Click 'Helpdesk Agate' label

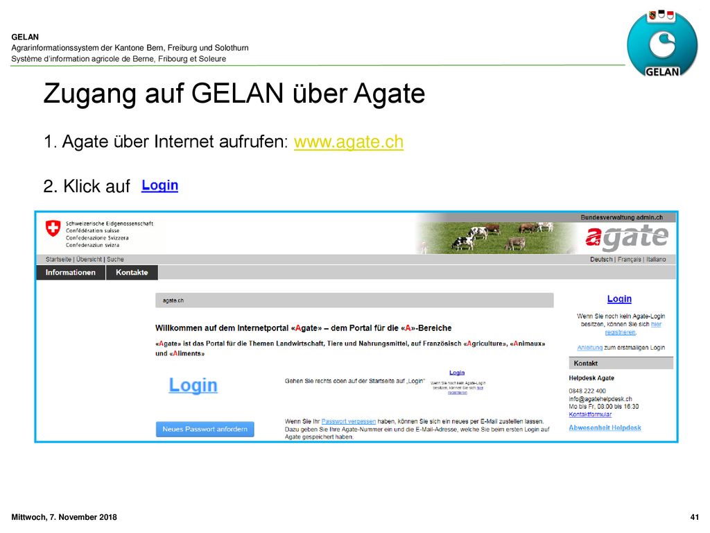(x=591, y=378)
